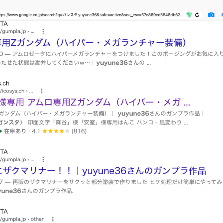223x223 pixels.
Task: Click snippet text アムロゼータにハイパーメガランチャー
Action: point(62,54)
